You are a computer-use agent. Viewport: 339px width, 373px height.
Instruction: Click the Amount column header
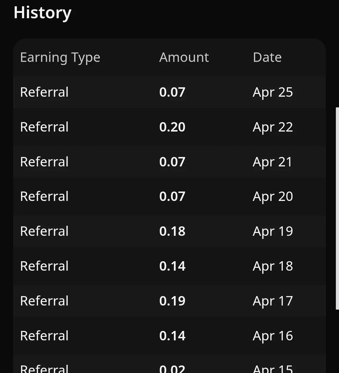[x=184, y=57]
